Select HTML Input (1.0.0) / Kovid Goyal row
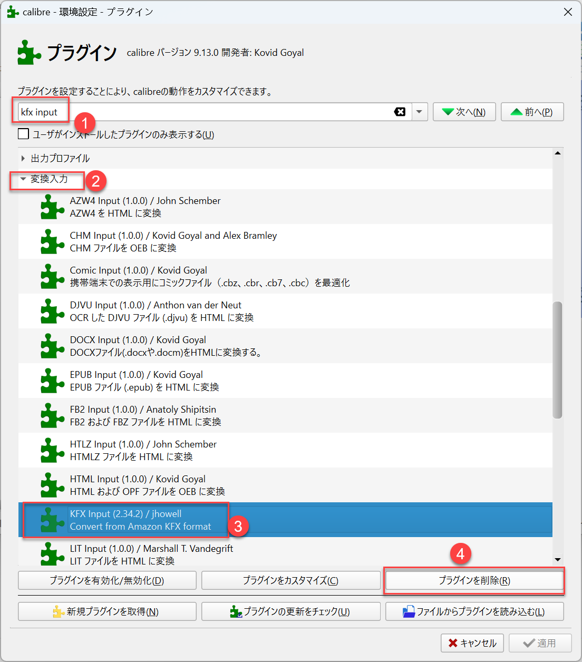This screenshot has width=582, height=662. [x=285, y=485]
